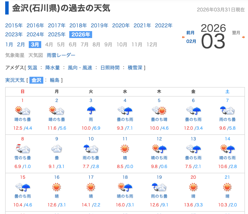Click the cloud-to-sun icon on March 5
Screen dimensions: 248x214
[159, 111]
